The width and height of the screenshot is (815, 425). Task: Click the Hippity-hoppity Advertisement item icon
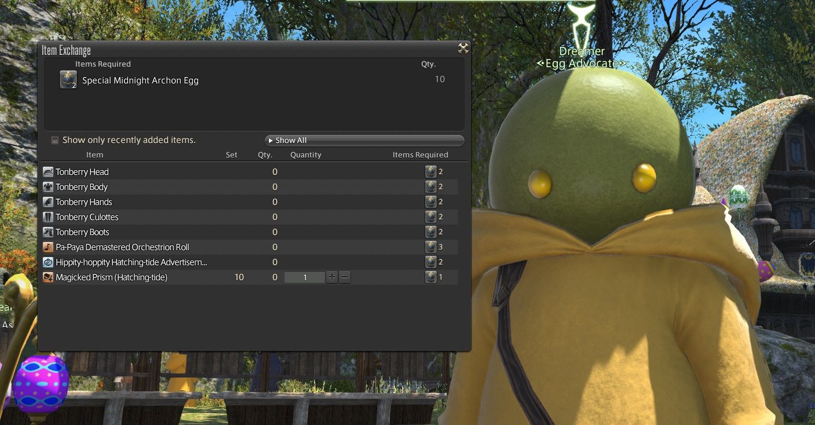(x=48, y=262)
